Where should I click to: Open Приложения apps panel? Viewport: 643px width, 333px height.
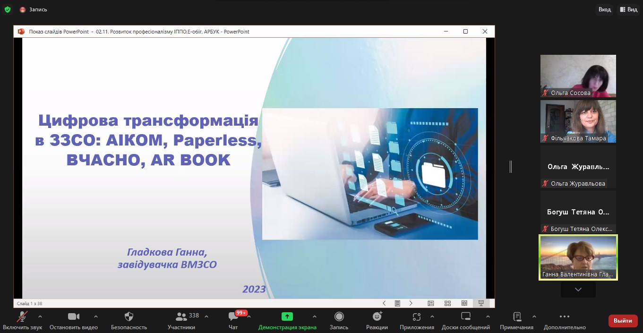coord(417,321)
